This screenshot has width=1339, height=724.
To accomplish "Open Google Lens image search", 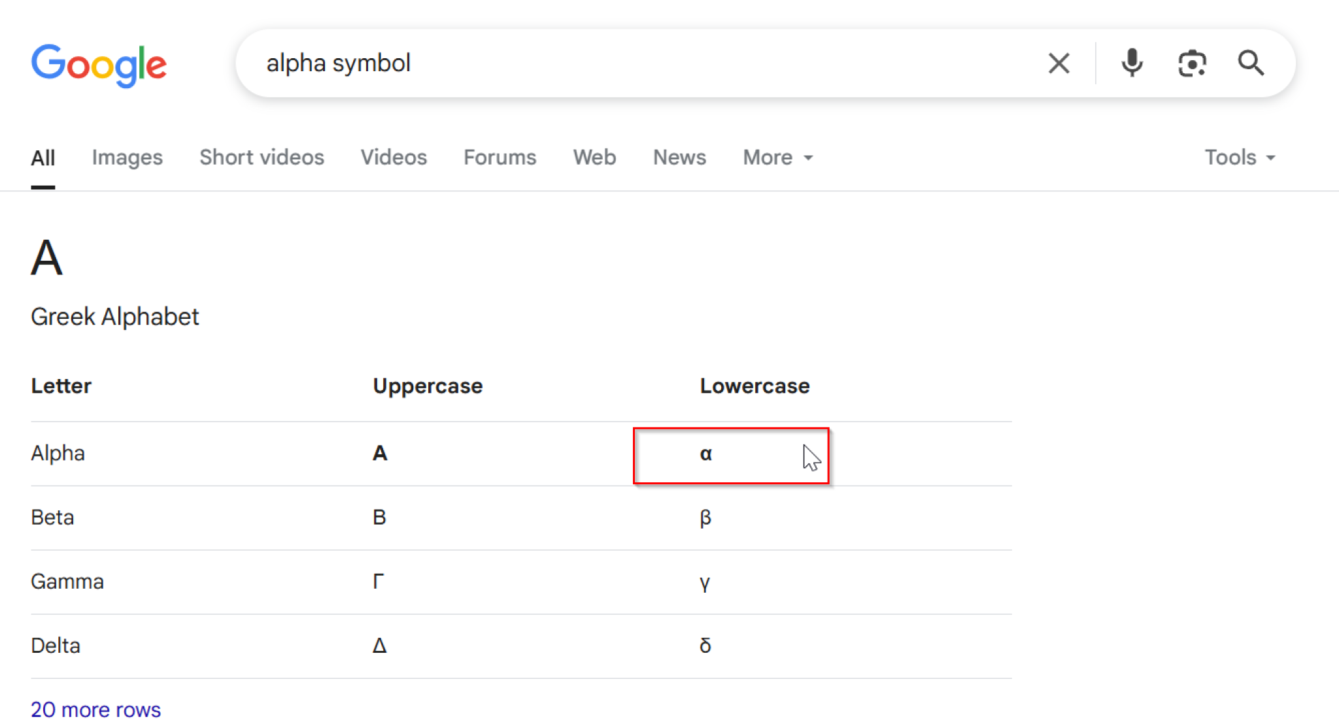I will 1192,63.
